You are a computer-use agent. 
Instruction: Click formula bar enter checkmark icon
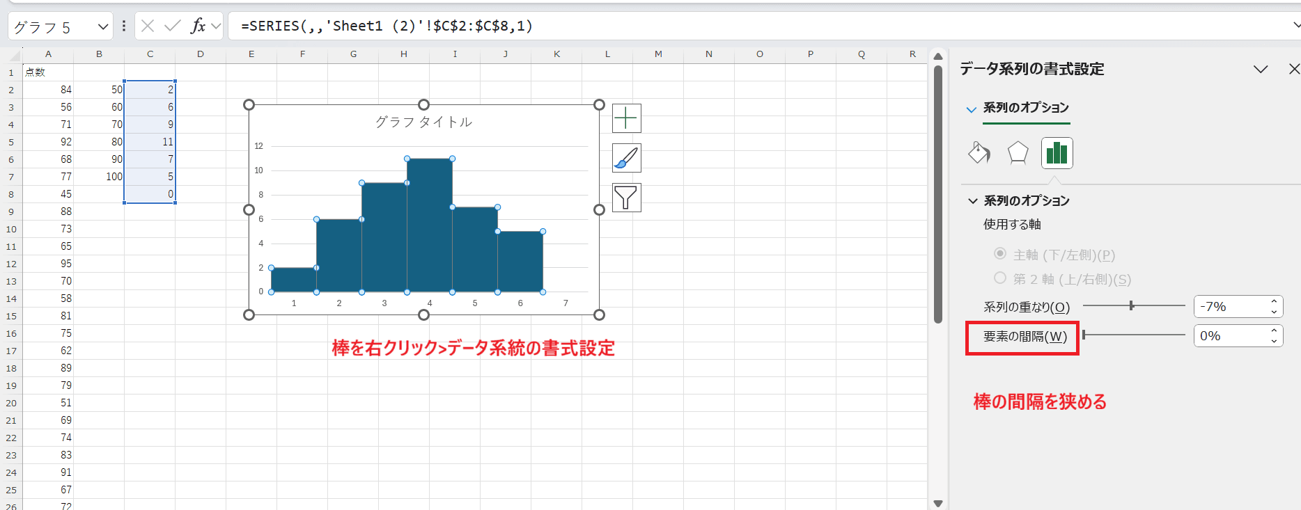click(172, 26)
